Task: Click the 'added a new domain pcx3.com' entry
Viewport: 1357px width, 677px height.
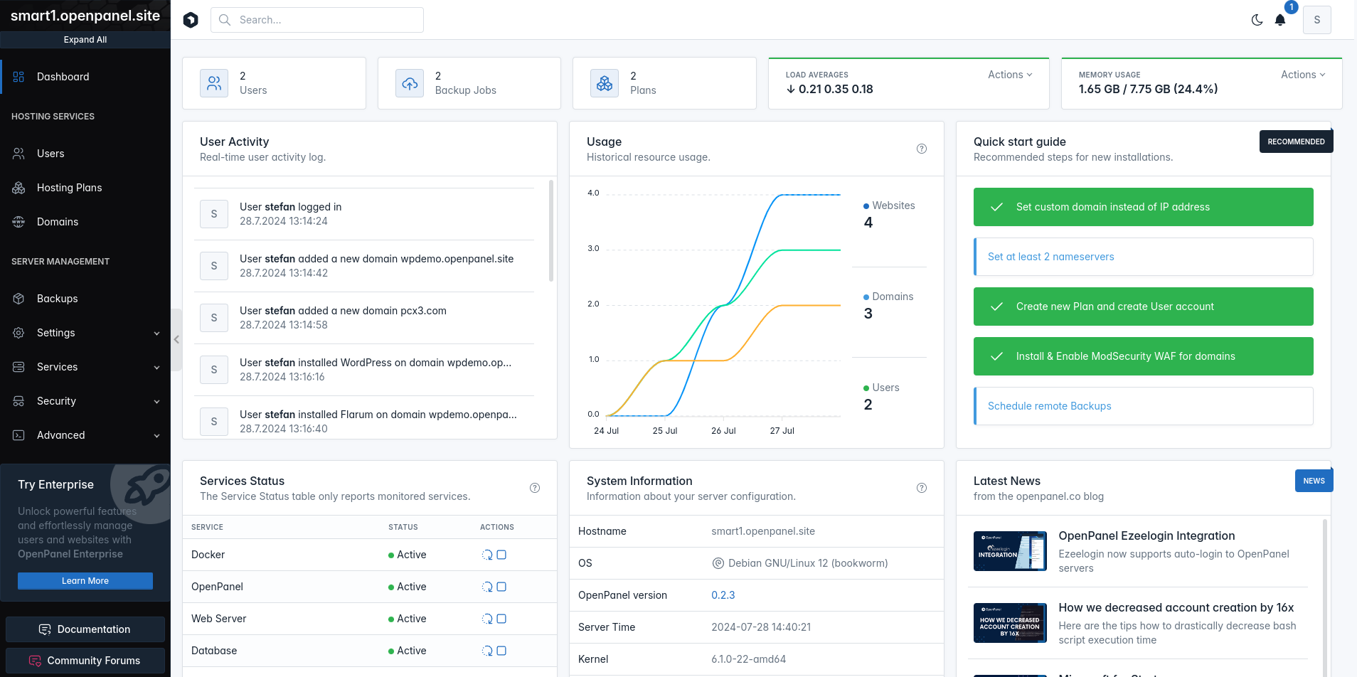Action: point(364,318)
